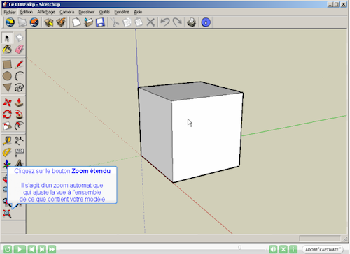Image resolution: width=350 pixels, height=254 pixels.
Task: Select the Paint Bucket tool
Action: [x=7, y=50]
